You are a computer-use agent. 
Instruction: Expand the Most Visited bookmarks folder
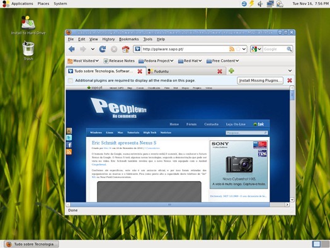(x=83, y=61)
